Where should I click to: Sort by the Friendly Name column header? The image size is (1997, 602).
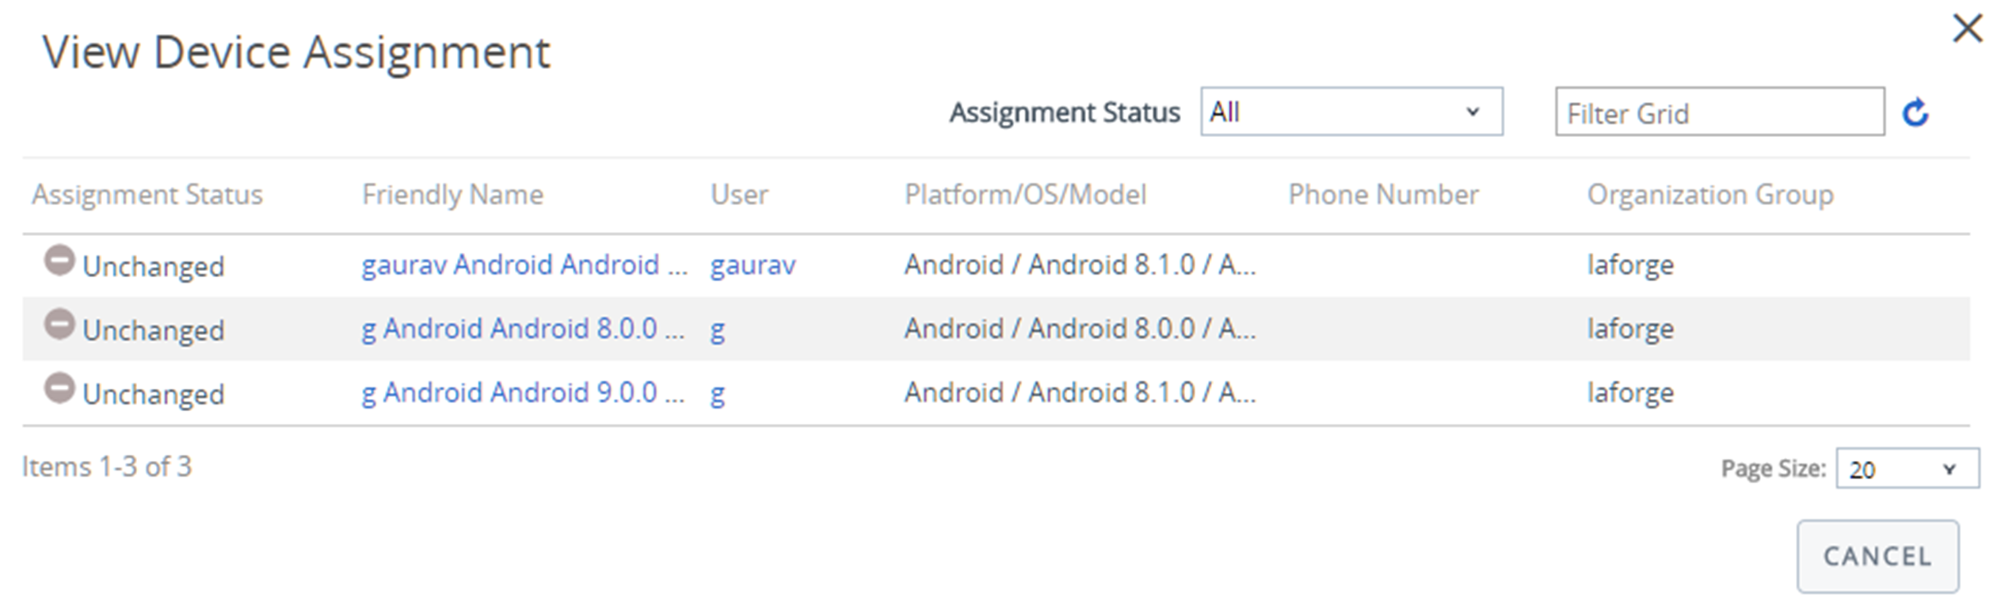(x=452, y=195)
